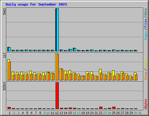Select day 27 on the x-axis
The height and width of the screenshot is (116, 149).
pyautogui.click(x=122, y=113)
